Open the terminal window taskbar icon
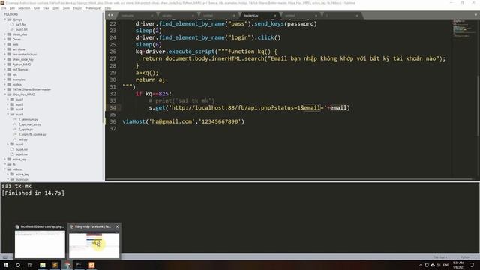Viewport: 480px width, 270px height. (79, 265)
